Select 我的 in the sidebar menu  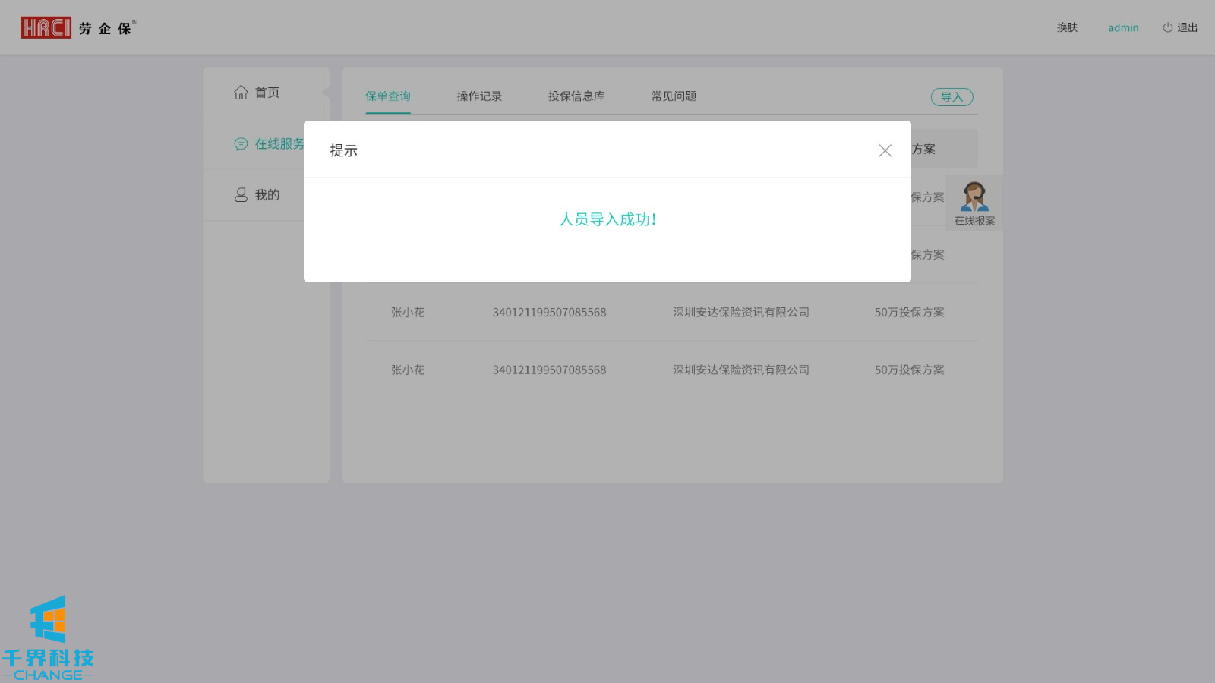267,195
